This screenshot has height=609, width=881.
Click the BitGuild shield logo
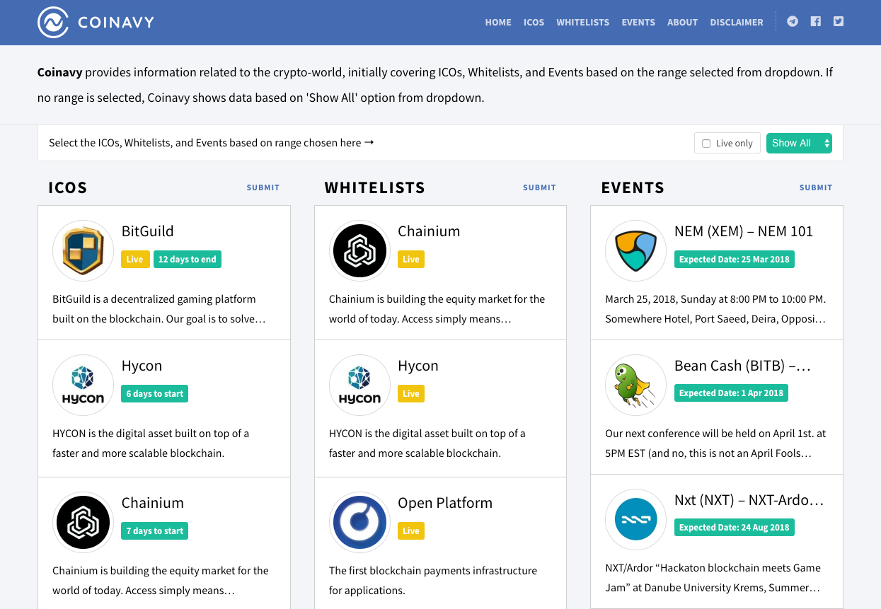coord(83,250)
